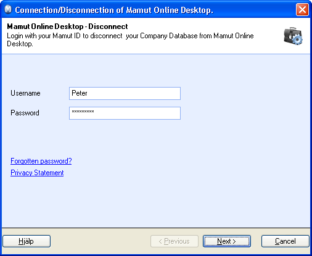Proceed with the Next > button
This screenshot has height=256, width=312.
(x=227, y=241)
